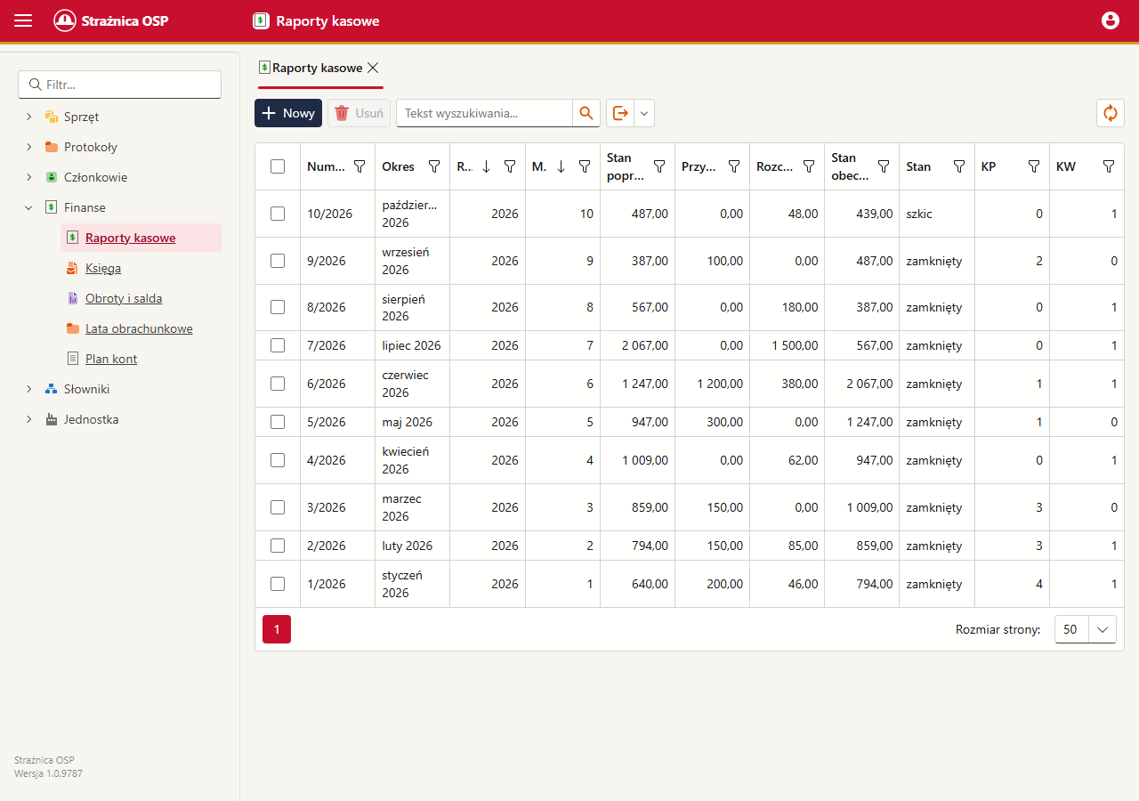This screenshot has height=801, width=1139.
Task: Collapse the Finanse tree node
Action: point(28,207)
